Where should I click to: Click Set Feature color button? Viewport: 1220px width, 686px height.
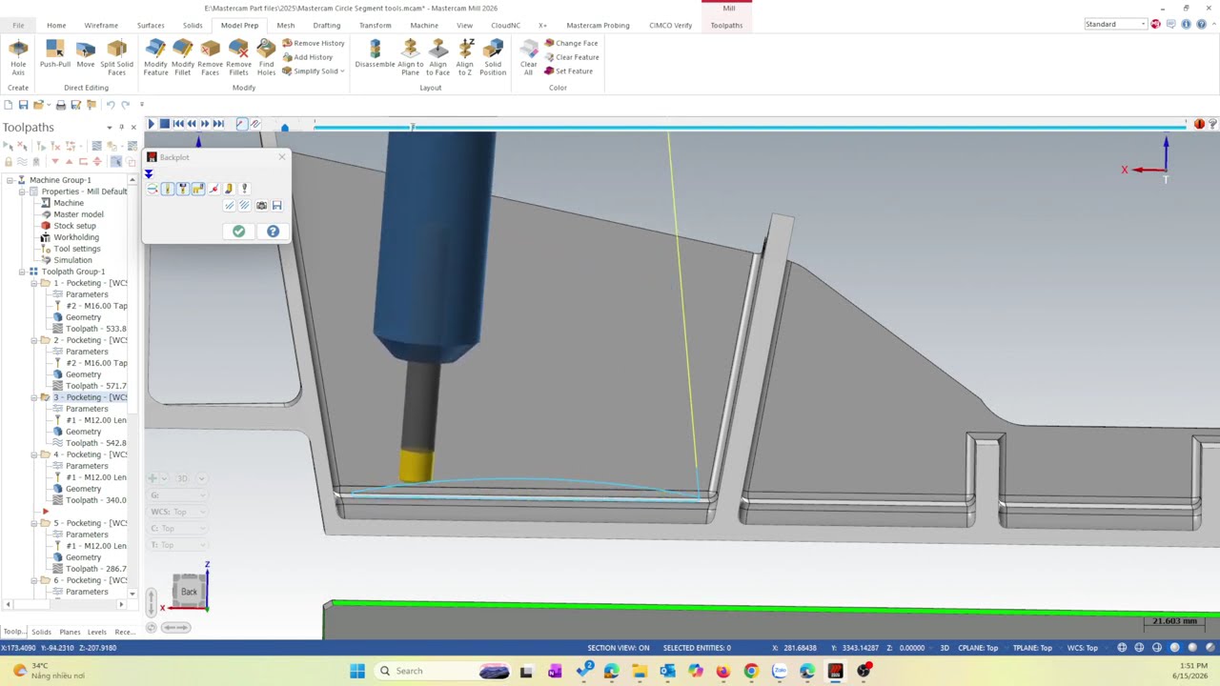pyautogui.click(x=569, y=71)
